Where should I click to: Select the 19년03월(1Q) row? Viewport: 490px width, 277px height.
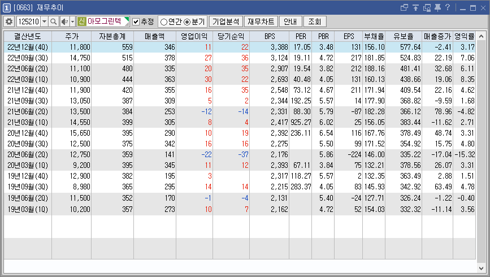(240, 209)
